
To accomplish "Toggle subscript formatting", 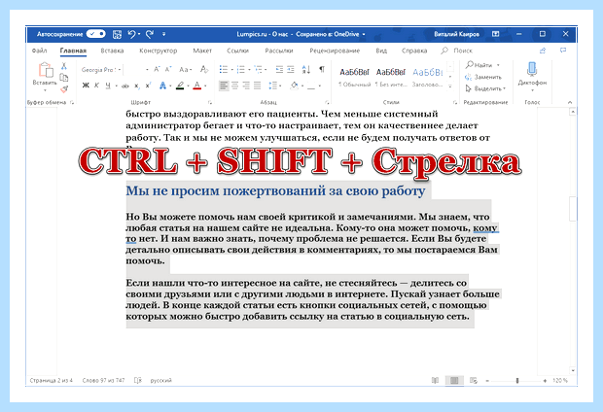I will click(x=136, y=86).
